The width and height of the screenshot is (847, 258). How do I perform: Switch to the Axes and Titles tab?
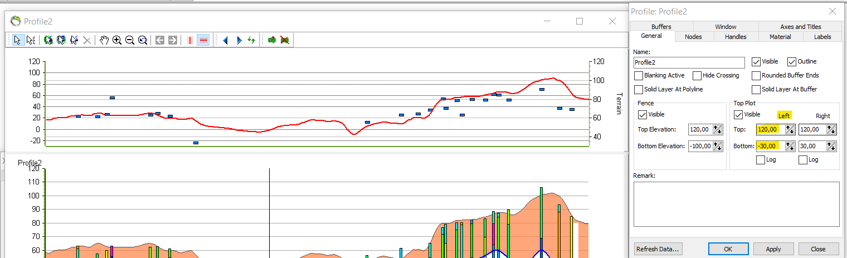(x=800, y=26)
